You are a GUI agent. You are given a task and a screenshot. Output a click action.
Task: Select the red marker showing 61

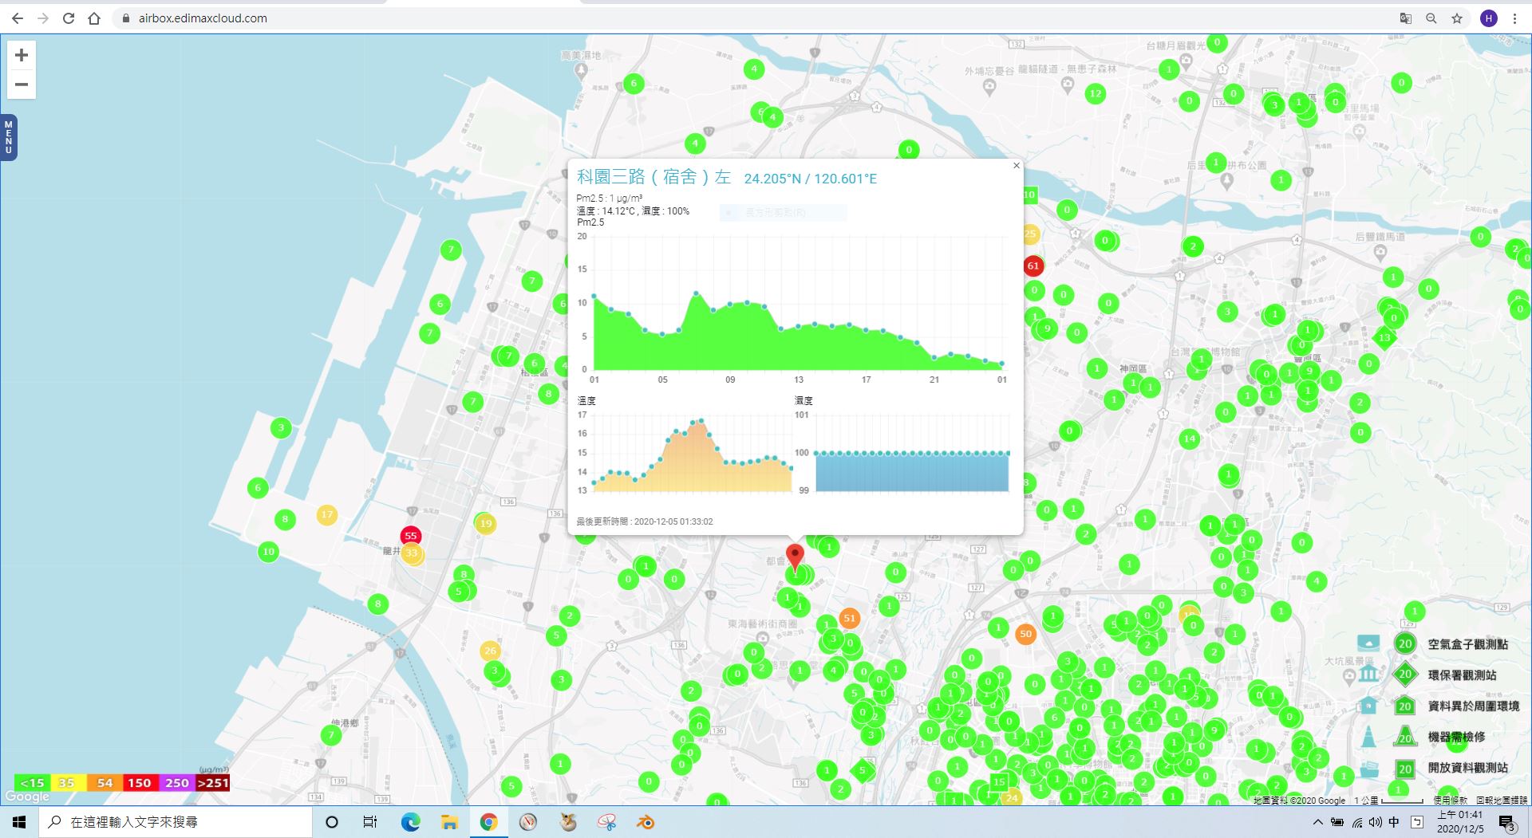tap(1033, 266)
